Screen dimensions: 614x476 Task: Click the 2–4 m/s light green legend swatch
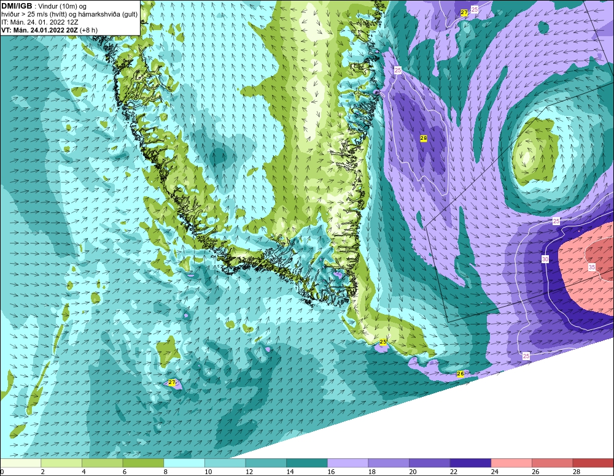[x=61, y=463]
